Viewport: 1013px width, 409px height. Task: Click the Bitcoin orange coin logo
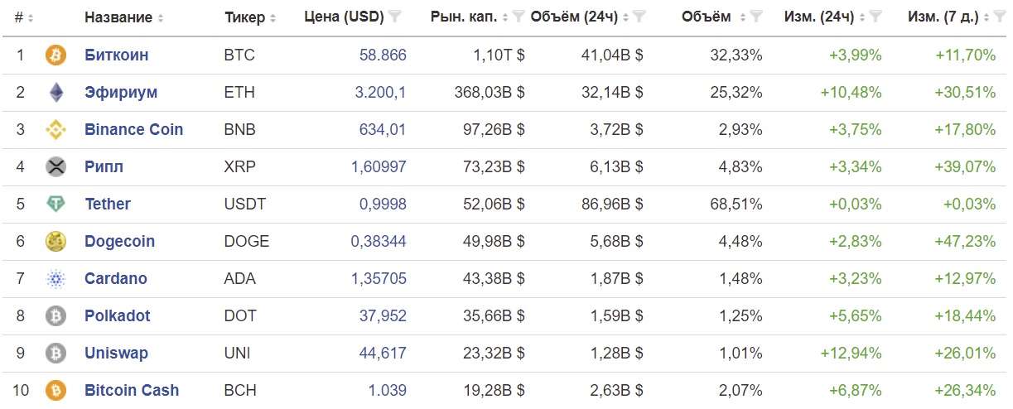(55, 55)
